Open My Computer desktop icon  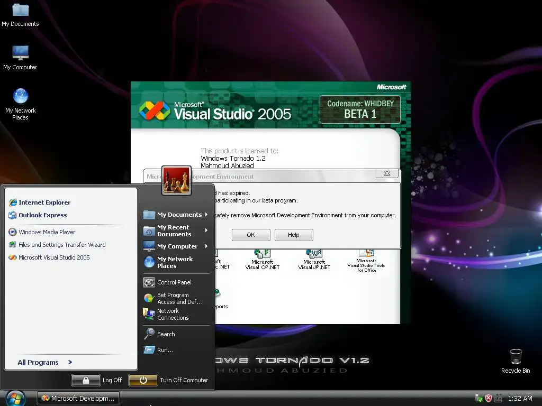[21, 57]
